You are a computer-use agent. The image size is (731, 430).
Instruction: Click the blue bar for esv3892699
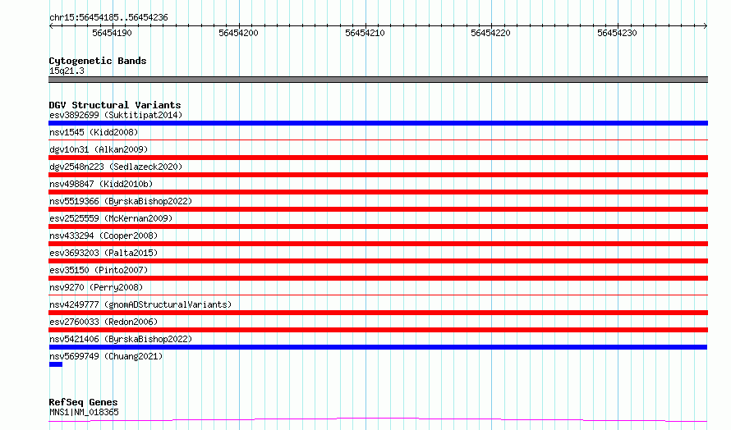pyautogui.click(x=378, y=123)
